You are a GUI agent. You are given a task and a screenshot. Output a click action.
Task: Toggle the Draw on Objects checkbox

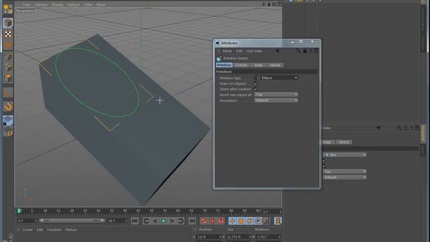[x=255, y=83]
